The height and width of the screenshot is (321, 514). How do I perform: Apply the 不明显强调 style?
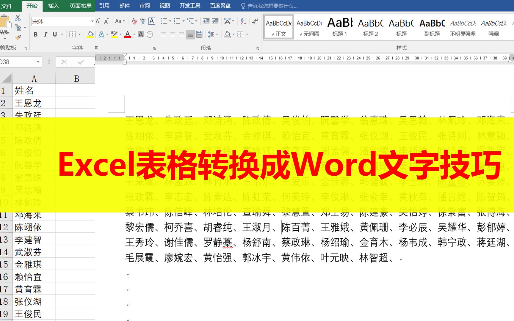point(463,27)
